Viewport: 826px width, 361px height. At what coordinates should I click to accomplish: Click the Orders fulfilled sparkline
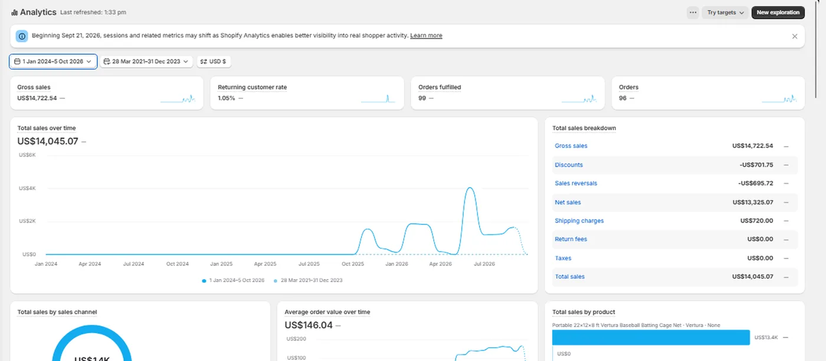click(x=579, y=98)
